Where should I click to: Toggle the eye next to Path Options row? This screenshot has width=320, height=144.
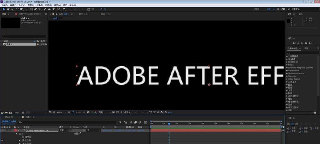click(x=2, y=140)
